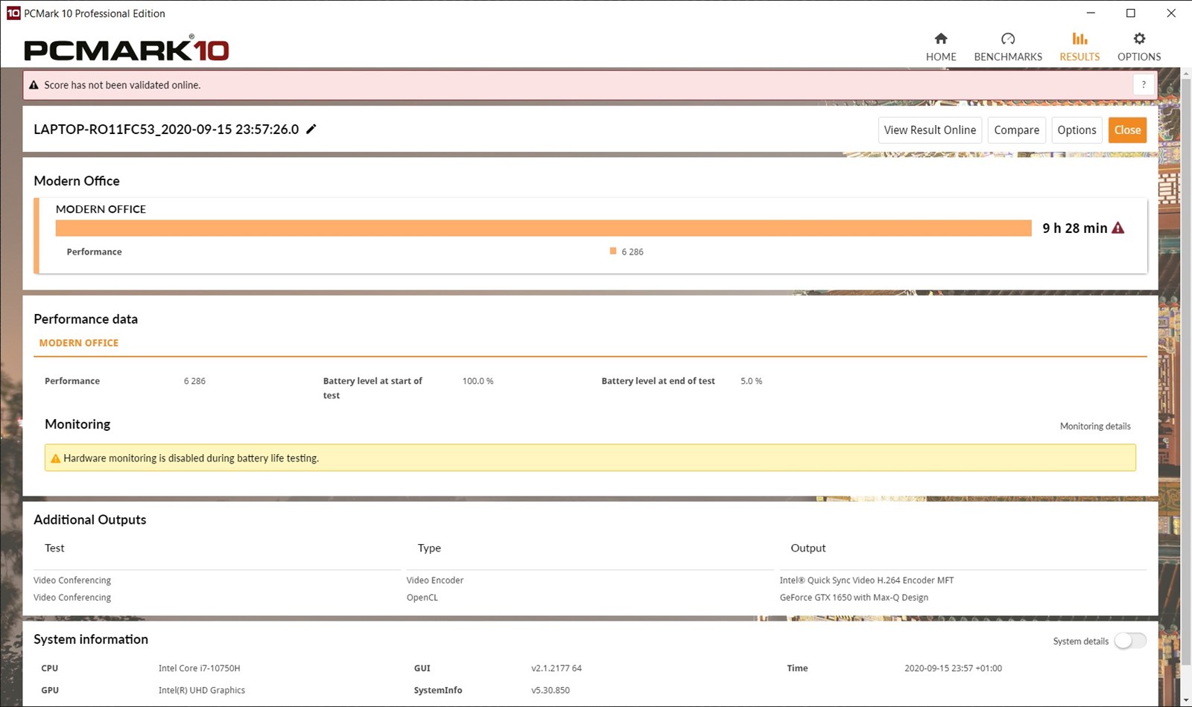Screen dimensions: 1192x707
Task: Click the Test column header
Action: pyautogui.click(x=54, y=548)
